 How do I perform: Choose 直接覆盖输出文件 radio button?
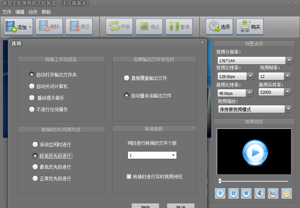pyautogui.click(x=126, y=78)
